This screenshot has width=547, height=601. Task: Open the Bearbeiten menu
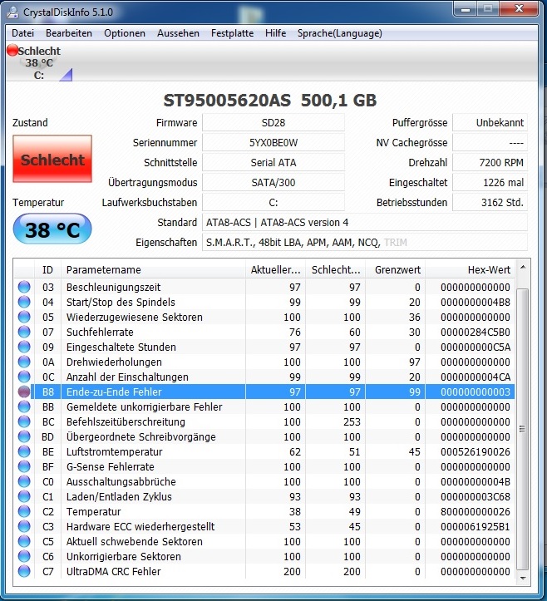point(69,33)
